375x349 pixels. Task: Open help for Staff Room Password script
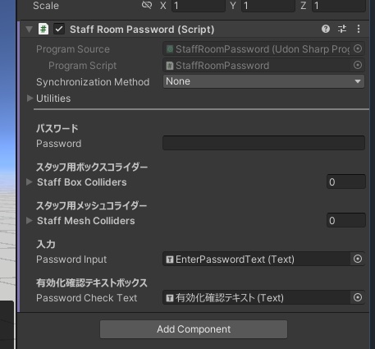(x=326, y=29)
